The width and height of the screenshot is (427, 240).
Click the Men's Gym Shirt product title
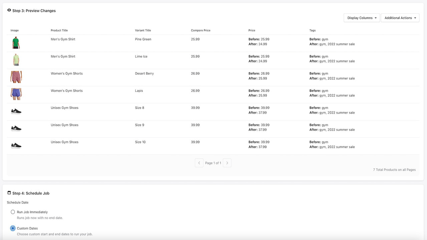[63, 39]
